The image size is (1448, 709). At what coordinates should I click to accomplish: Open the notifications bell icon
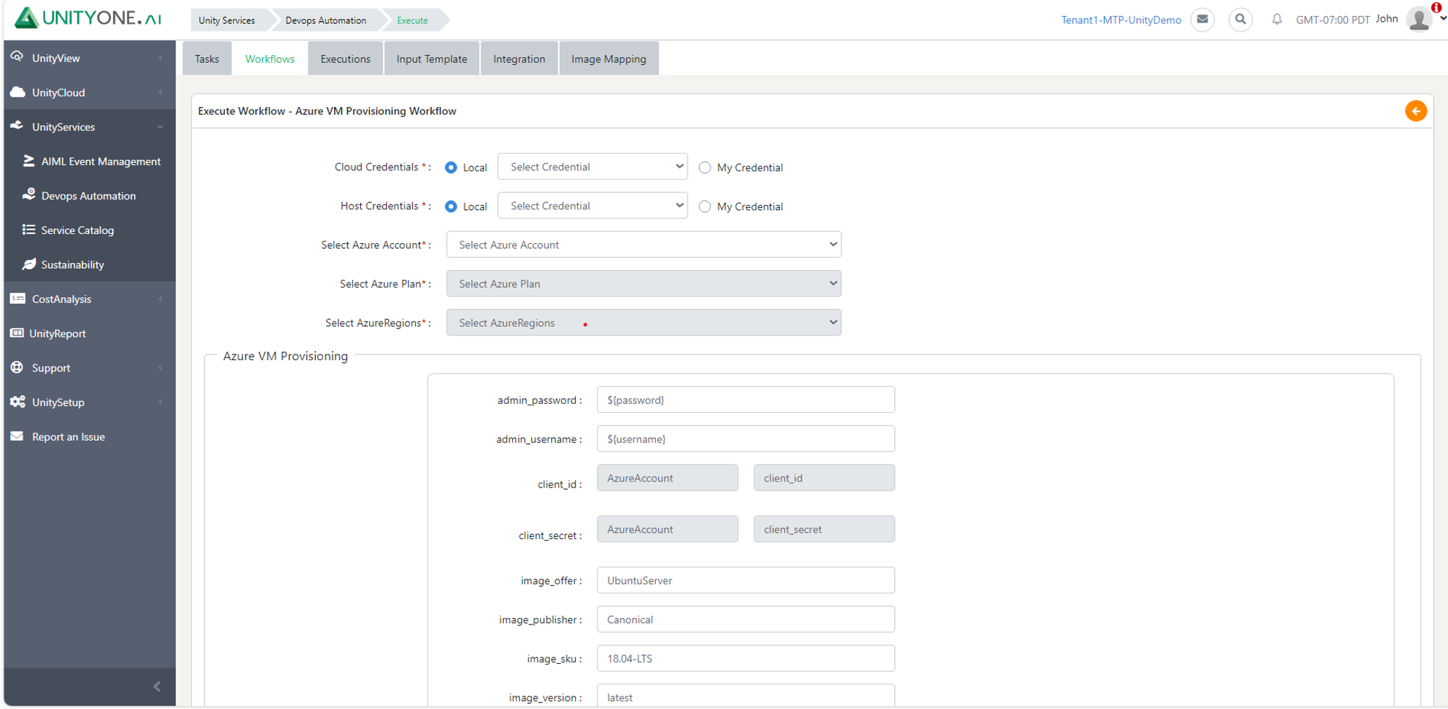point(1277,20)
